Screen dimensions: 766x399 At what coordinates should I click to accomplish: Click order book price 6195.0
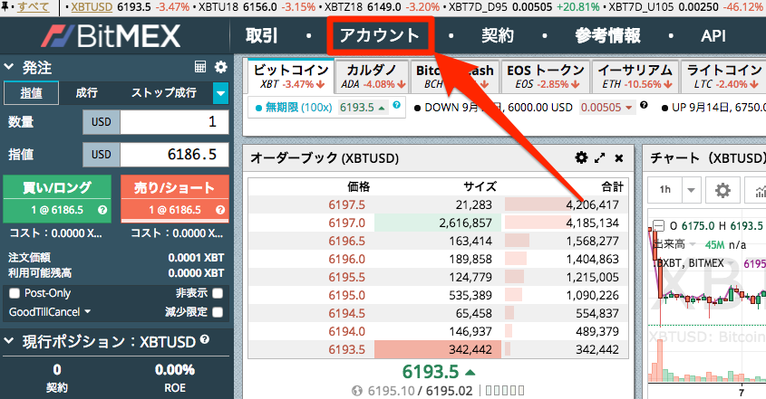pos(346,295)
